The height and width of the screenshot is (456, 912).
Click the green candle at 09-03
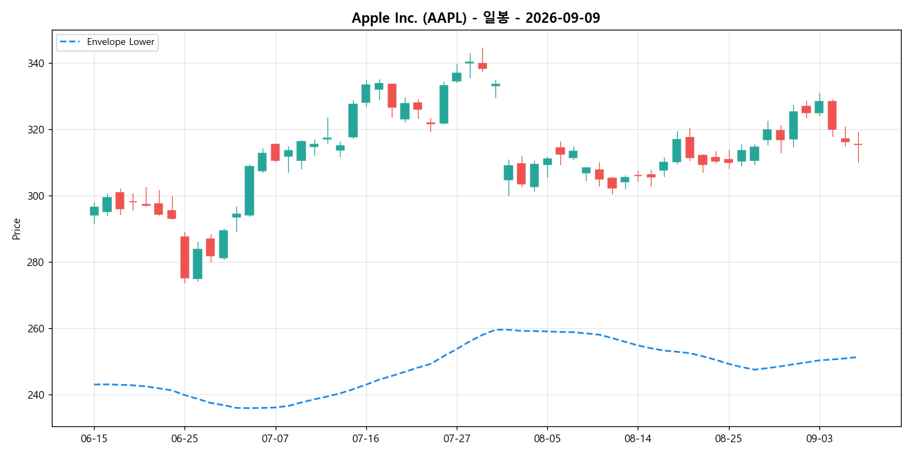[x=819, y=107]
